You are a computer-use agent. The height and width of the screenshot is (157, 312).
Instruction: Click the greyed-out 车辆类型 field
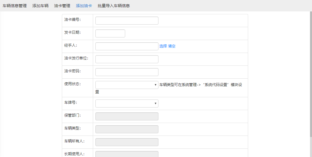coord(127,129)
